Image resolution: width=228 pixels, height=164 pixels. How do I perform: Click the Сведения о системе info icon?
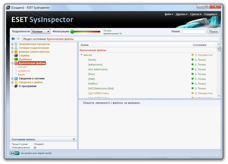[16, 78]
